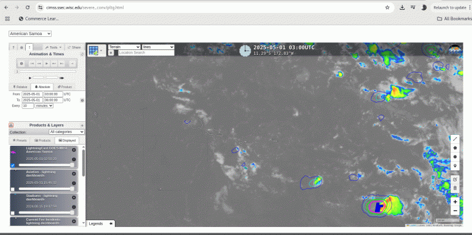Switch to the Product time tab

65,87
